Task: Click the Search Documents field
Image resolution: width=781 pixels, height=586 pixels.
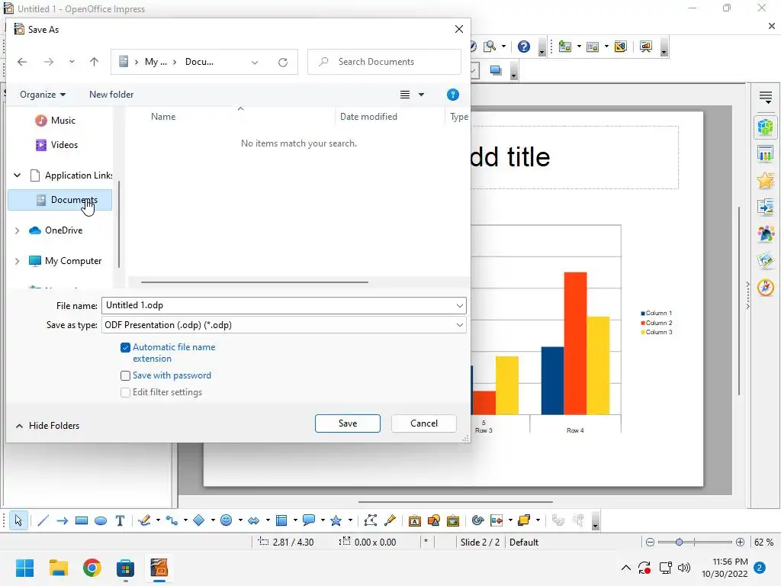Action: [x=384, y=62]
